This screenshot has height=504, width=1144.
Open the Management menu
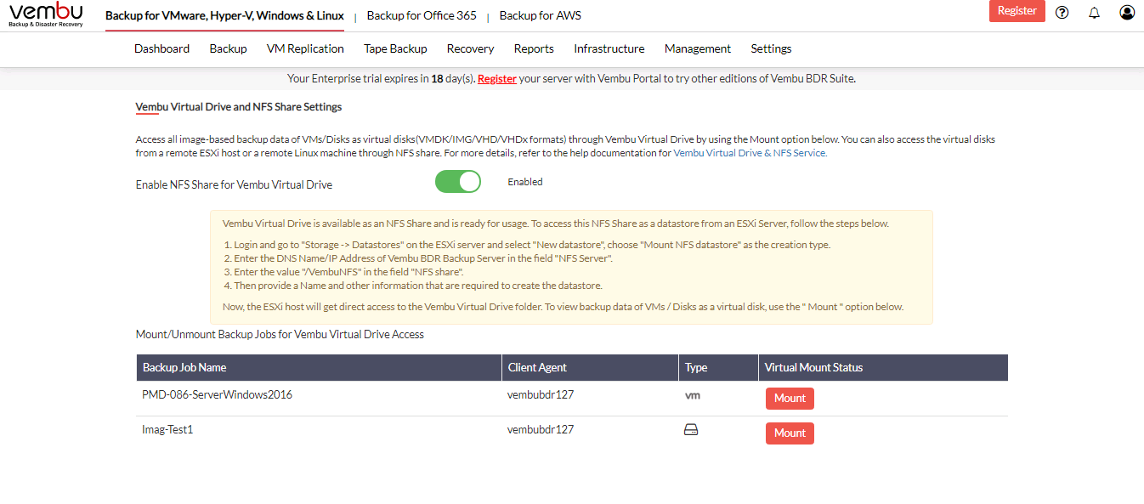698,48
